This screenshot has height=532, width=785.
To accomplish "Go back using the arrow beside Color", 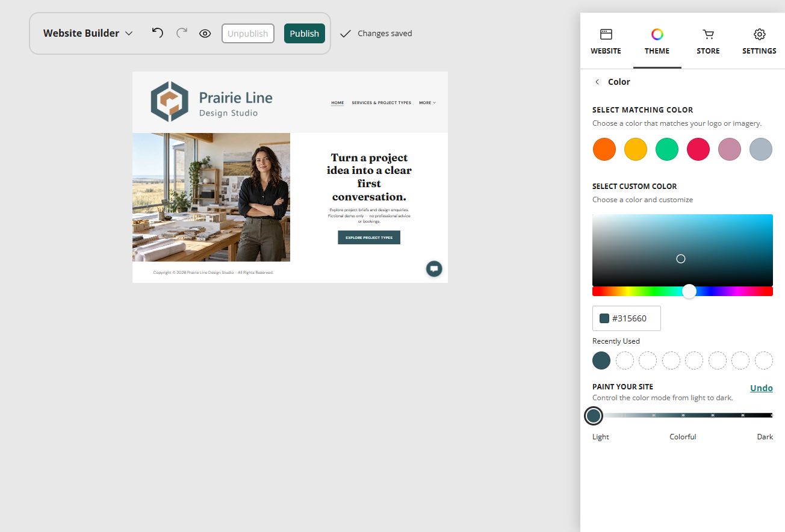I will [597, 82].
